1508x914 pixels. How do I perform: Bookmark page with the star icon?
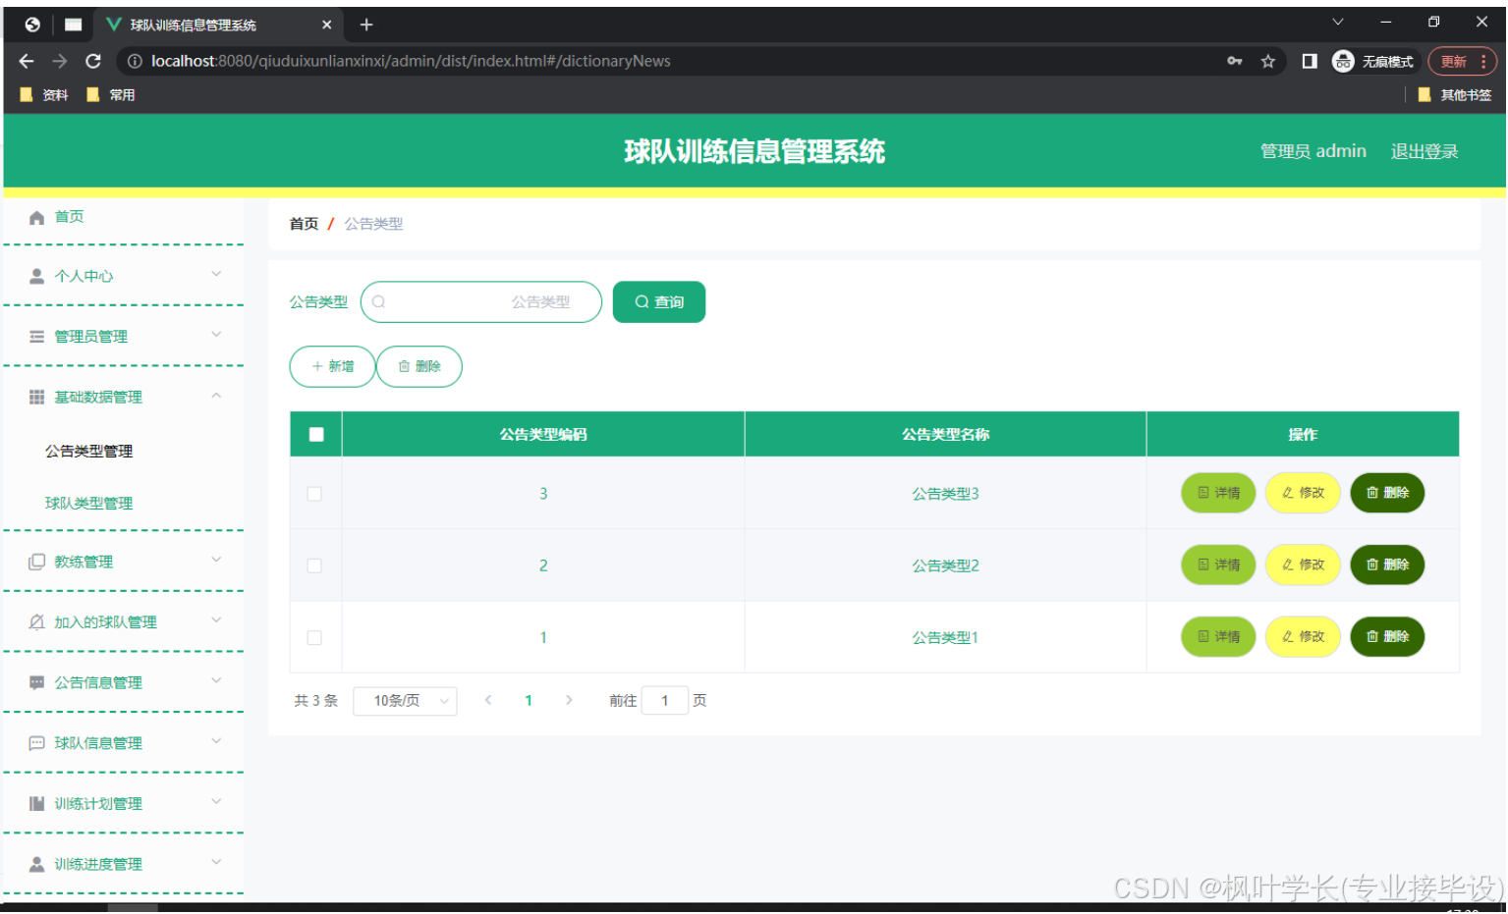click(x=1268, y=61)
